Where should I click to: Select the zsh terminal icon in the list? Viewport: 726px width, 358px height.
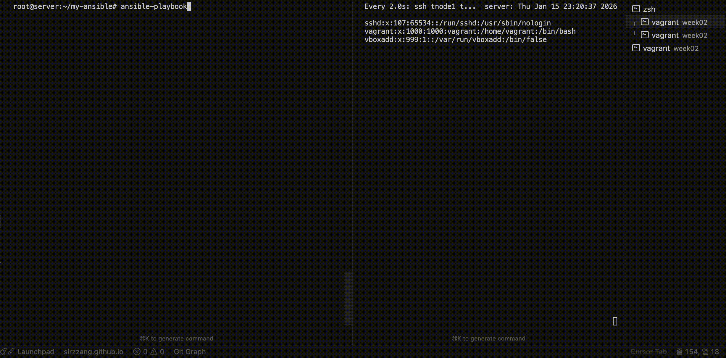tap(636, 8)
